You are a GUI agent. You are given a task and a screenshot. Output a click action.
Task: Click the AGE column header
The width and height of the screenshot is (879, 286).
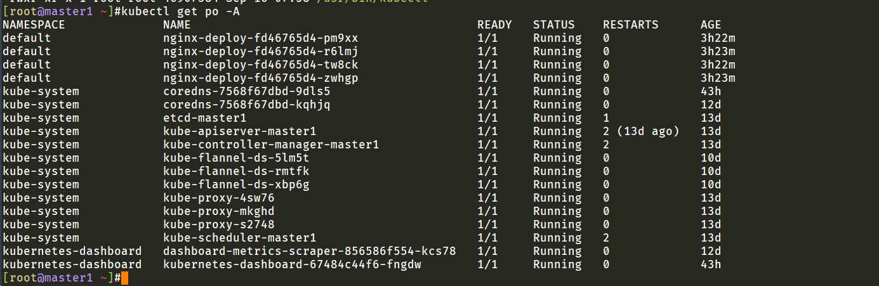pyautogui.click(x=711, y=25)
